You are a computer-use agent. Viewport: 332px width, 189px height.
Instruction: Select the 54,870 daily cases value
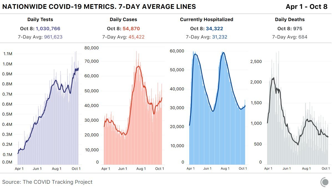tap(131, 29)
